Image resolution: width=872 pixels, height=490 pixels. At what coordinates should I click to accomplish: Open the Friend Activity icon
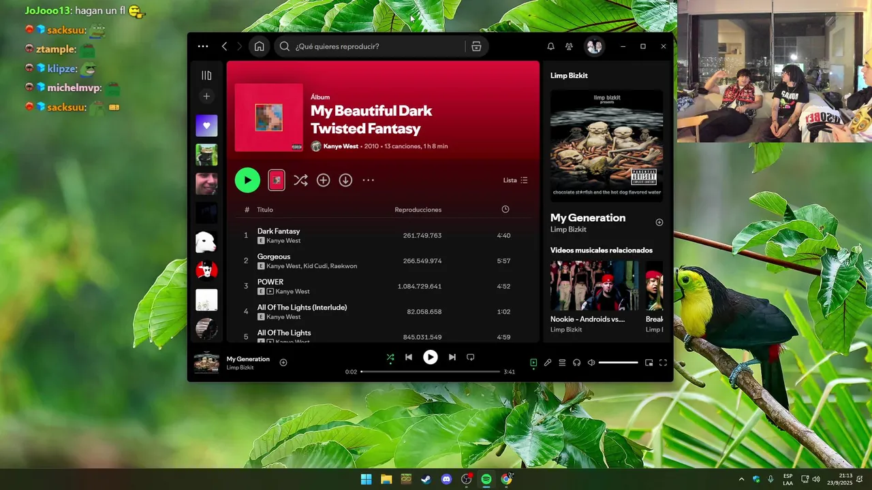(569, 46)
